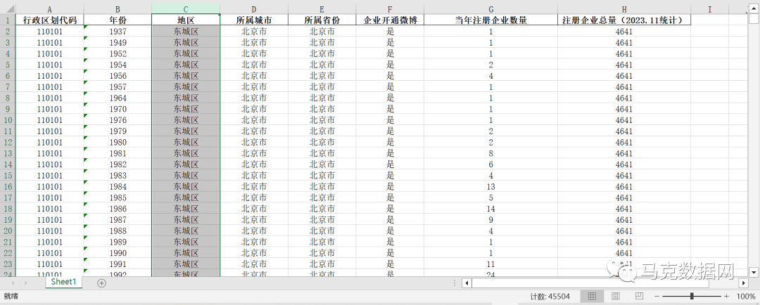
Task: Select column G header
Action: click(x=491, y=9)
